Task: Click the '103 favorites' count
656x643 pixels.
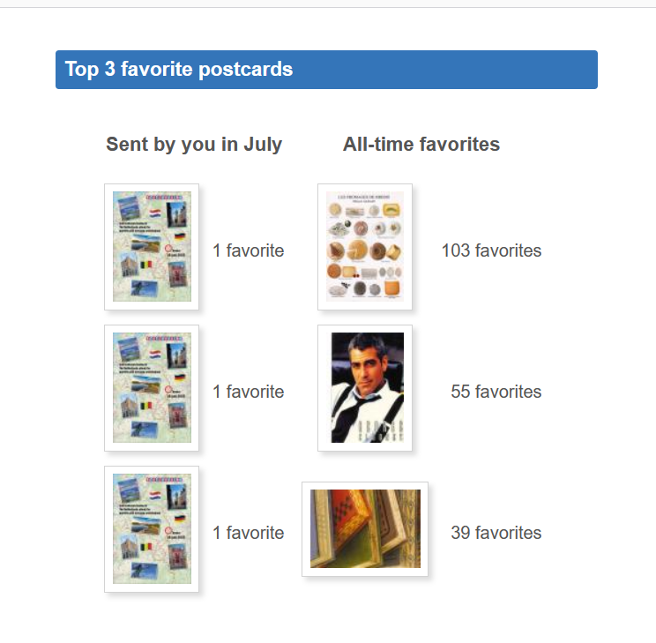Action: [x=491, y=250]
